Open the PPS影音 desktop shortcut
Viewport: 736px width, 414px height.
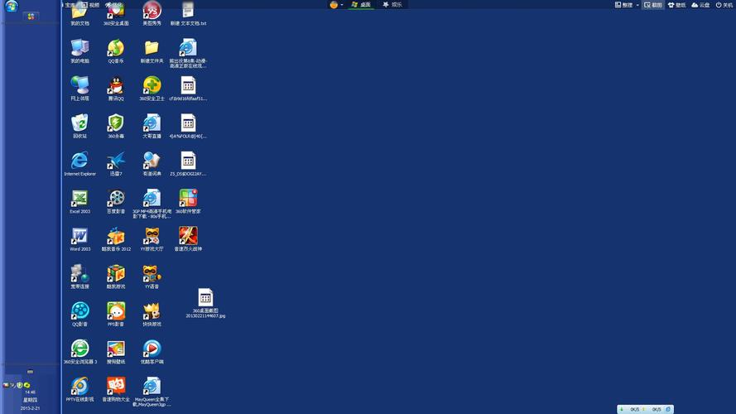[116, 311]
